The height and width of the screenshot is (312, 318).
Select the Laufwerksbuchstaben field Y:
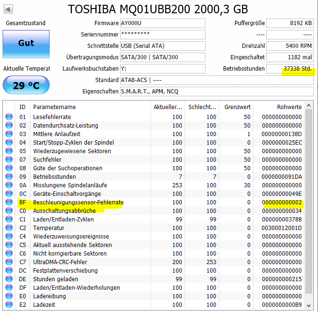163,69
